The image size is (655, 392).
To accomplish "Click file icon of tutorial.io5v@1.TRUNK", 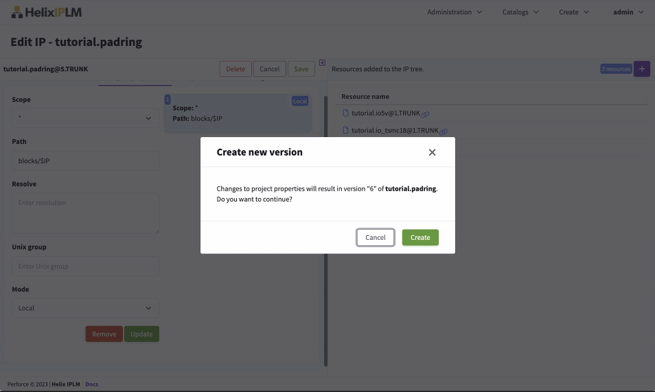I will pyautogui.click(x=346, y=113).
